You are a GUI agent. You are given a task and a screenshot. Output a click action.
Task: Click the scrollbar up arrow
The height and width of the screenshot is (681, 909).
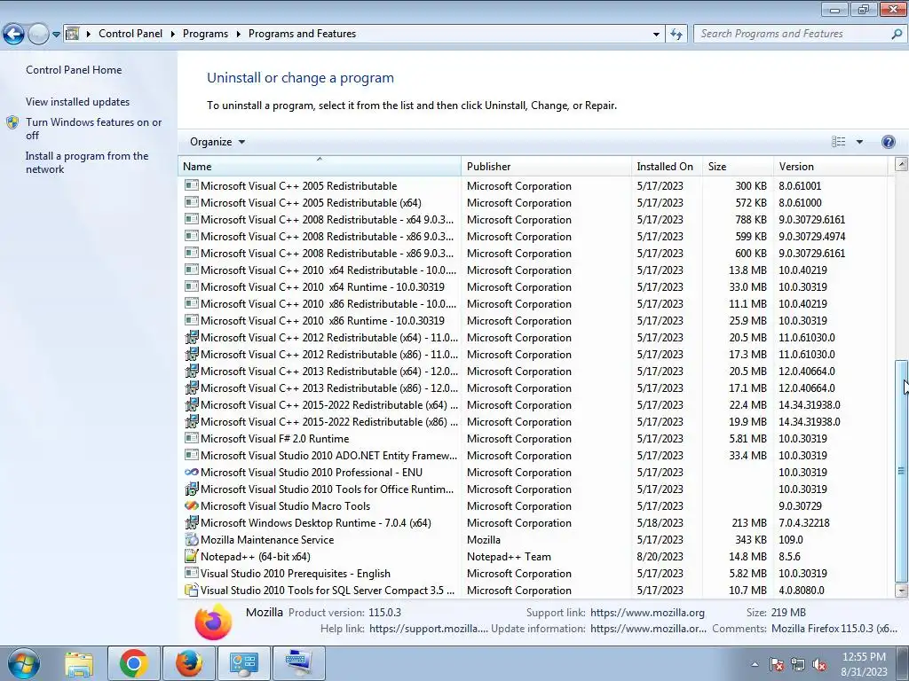[902, 164]
